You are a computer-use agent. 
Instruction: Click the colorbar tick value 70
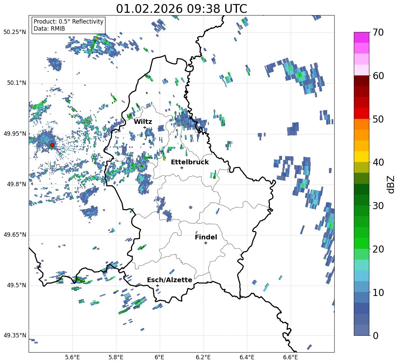[378, 33]
